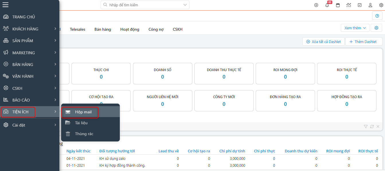Select Thùng rác from the submenu

84,134
